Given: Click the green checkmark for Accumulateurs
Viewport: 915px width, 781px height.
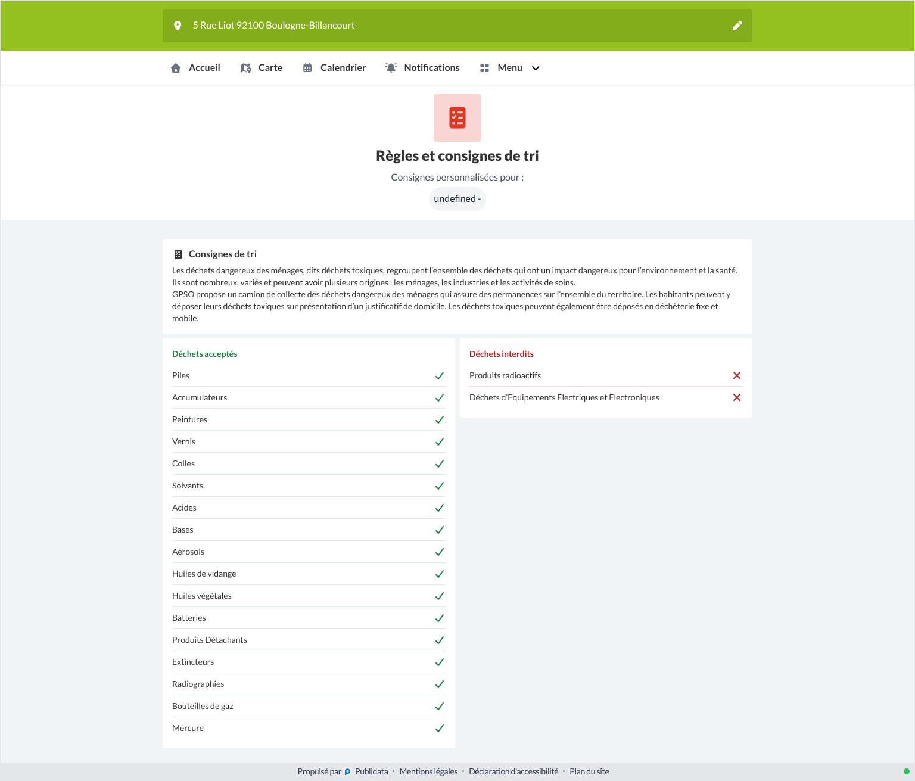Looking at the screenshot, I should point(440,397).
